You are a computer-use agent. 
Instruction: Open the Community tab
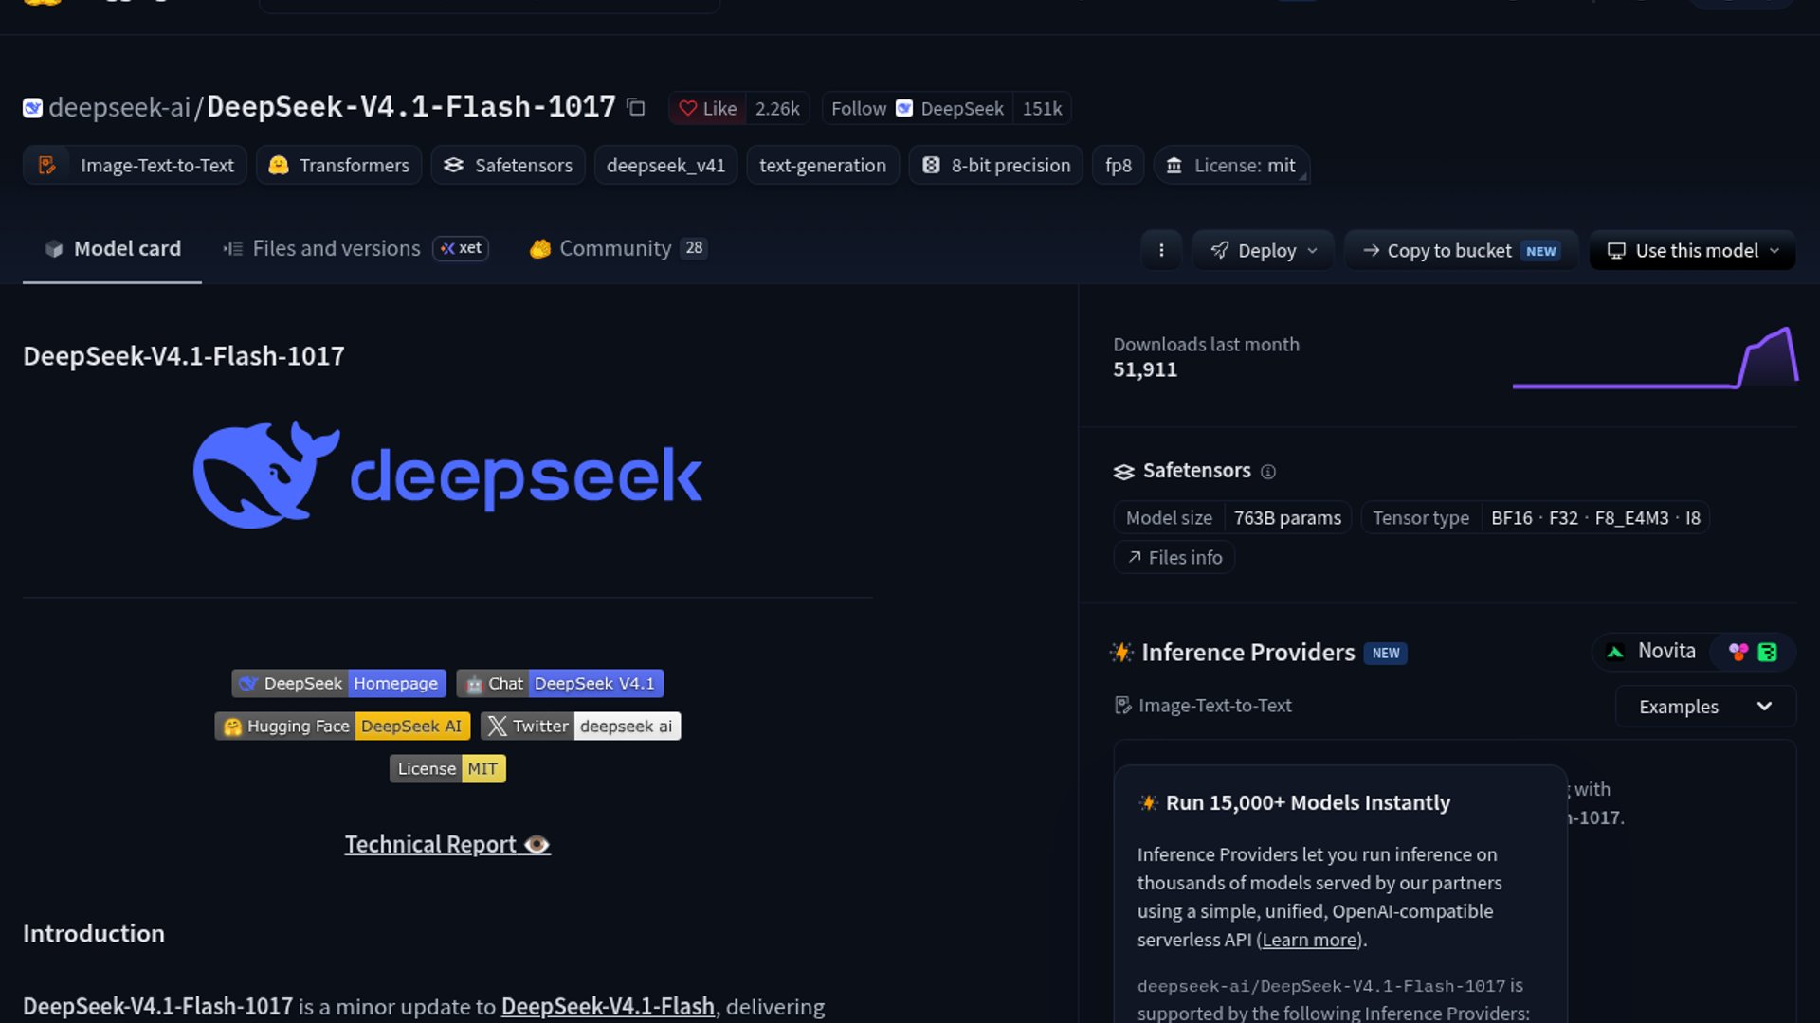pyautogui.click(x=618, y=249)
